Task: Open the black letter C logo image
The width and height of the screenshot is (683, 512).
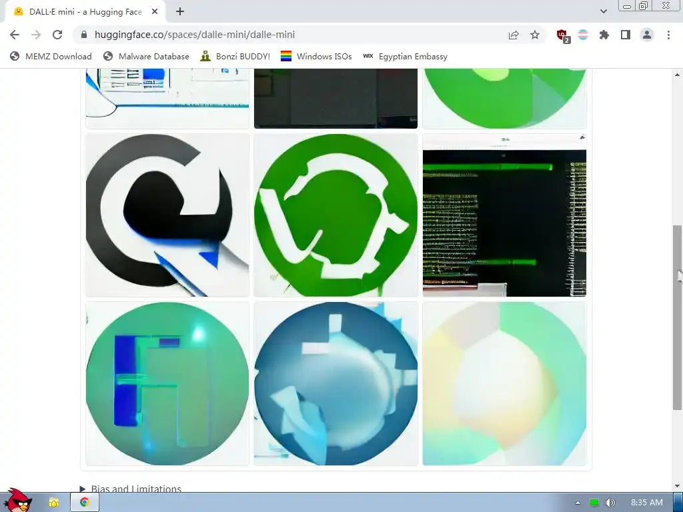Action: 167,215
